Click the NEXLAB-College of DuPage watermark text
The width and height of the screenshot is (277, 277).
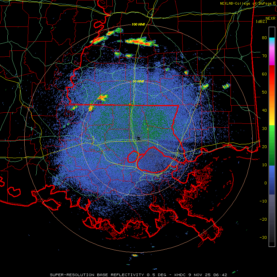tap(248, 3)
